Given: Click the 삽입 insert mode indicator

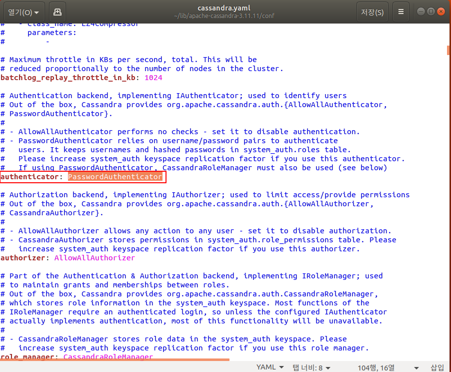Looking at the screenshot, I should click(437, 367).
